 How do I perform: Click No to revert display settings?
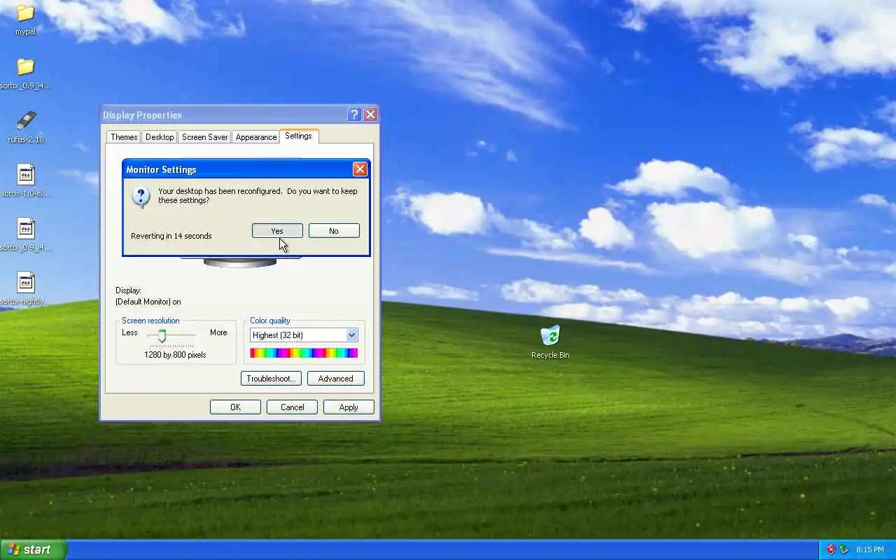(334, 231)
